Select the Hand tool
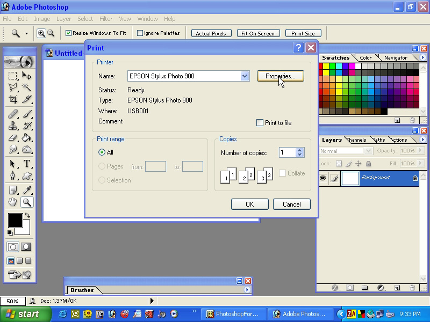This screenshot has height=322, width=430. pyautogui.click(x=13, y=202)
